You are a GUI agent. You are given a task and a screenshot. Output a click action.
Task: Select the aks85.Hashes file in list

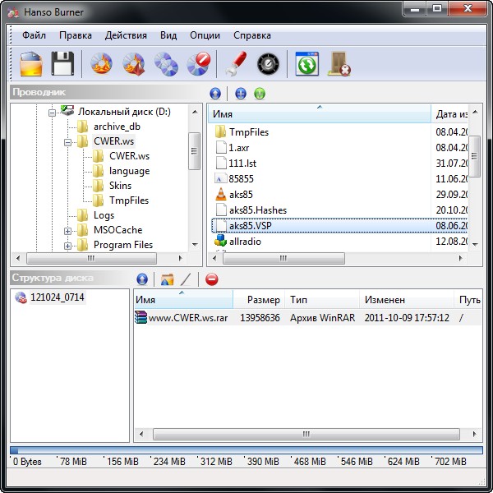(x=258, y=210)
